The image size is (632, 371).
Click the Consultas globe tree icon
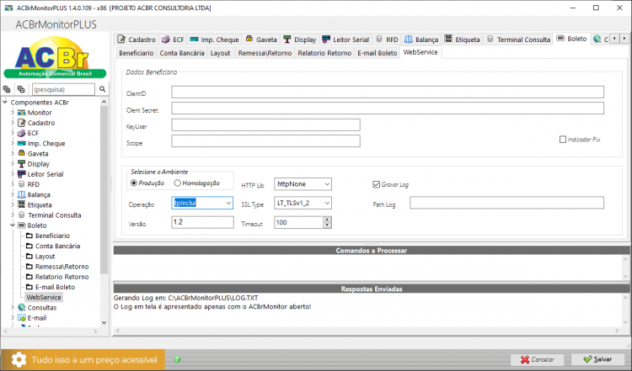[21, 307]
